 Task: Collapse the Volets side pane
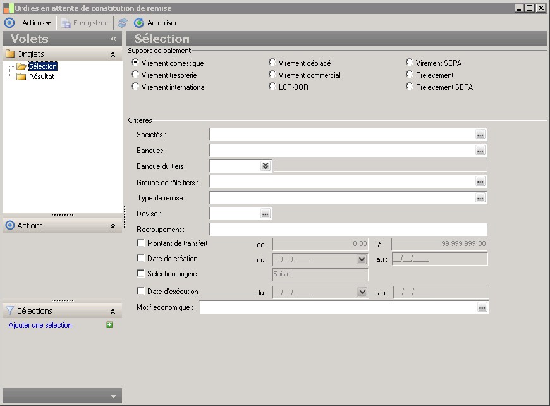point(113,39)
